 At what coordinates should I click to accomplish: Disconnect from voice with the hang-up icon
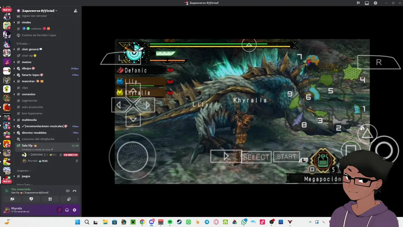pos(75,191)
